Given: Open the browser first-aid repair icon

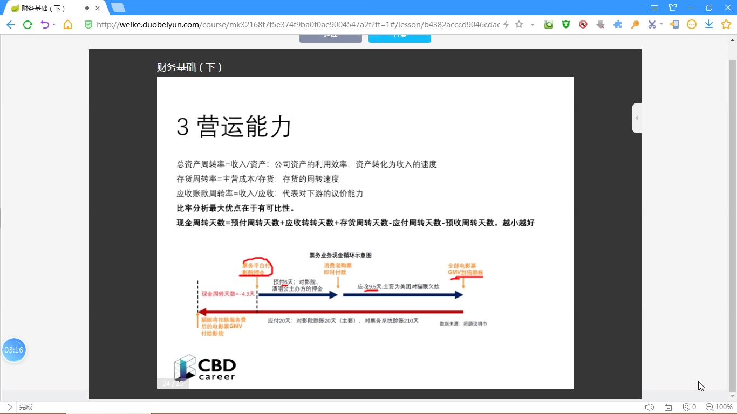Looking at the screenshot, I should pyautogui.click(x=668, y=407).
